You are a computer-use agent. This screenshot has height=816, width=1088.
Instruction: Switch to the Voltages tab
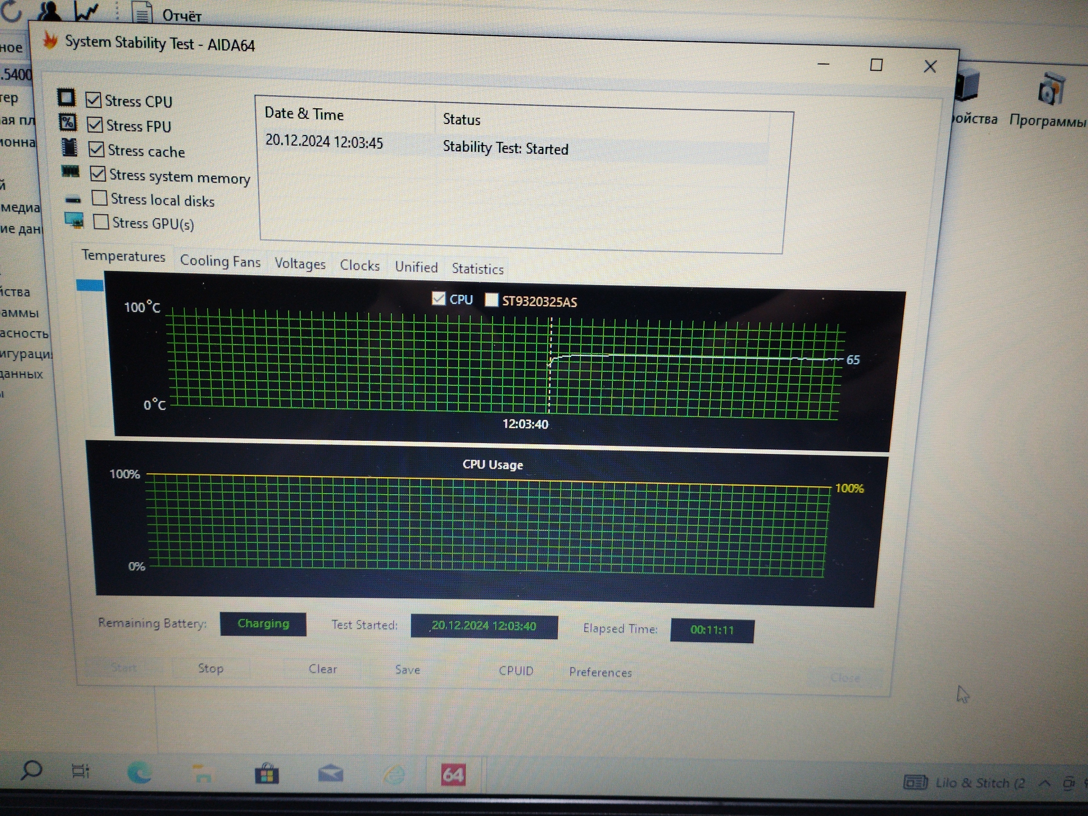point(300,263)
